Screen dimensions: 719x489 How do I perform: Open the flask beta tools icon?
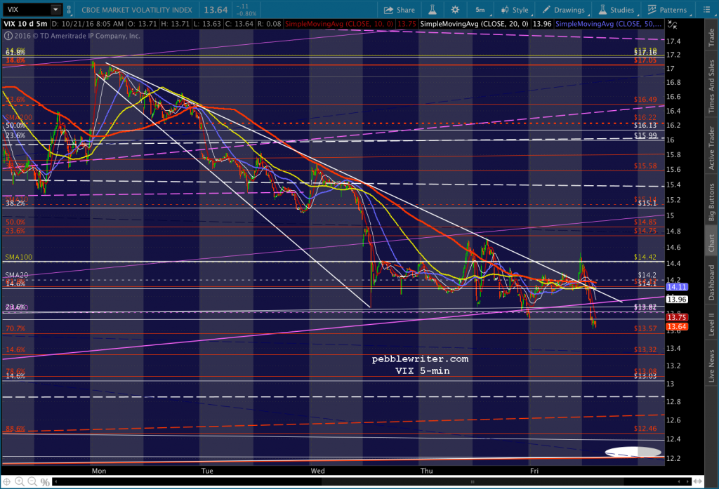click(x=433, y=10)
